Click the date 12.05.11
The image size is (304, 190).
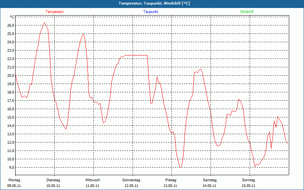131,186
